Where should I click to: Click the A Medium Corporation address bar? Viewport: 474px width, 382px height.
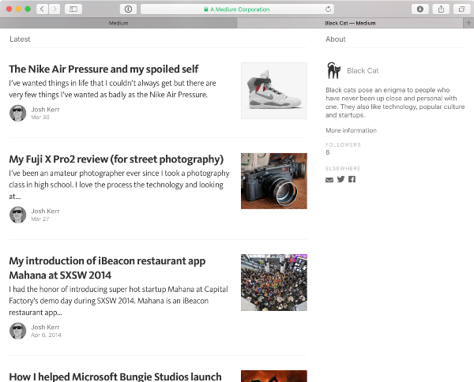237,9
